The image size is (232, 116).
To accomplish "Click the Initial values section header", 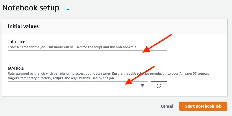I will point(23,26).
